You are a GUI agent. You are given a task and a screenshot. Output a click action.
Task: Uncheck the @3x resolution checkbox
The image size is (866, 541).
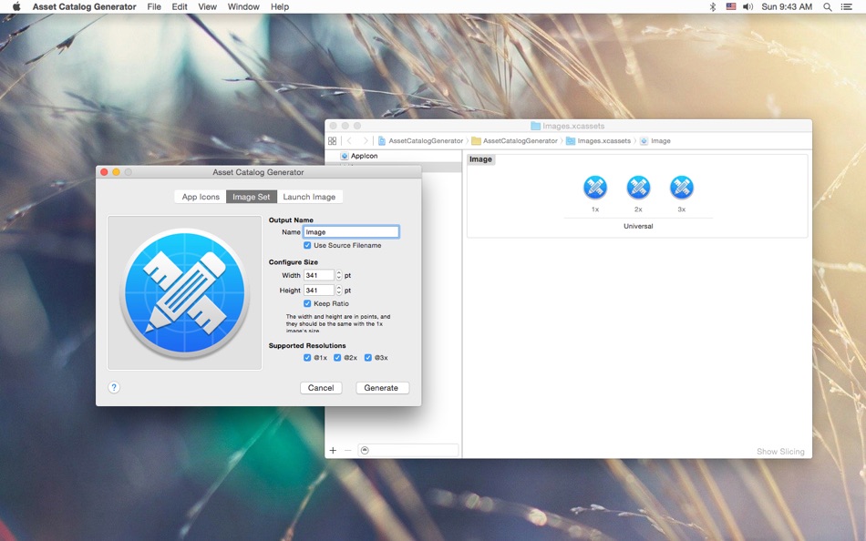click(x=368, y=358)
